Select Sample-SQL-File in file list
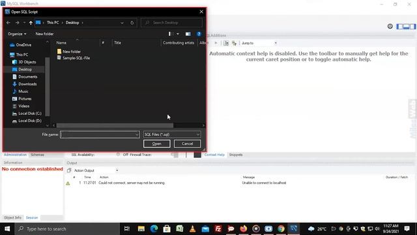The image size is (417, 235). point(74,58)
